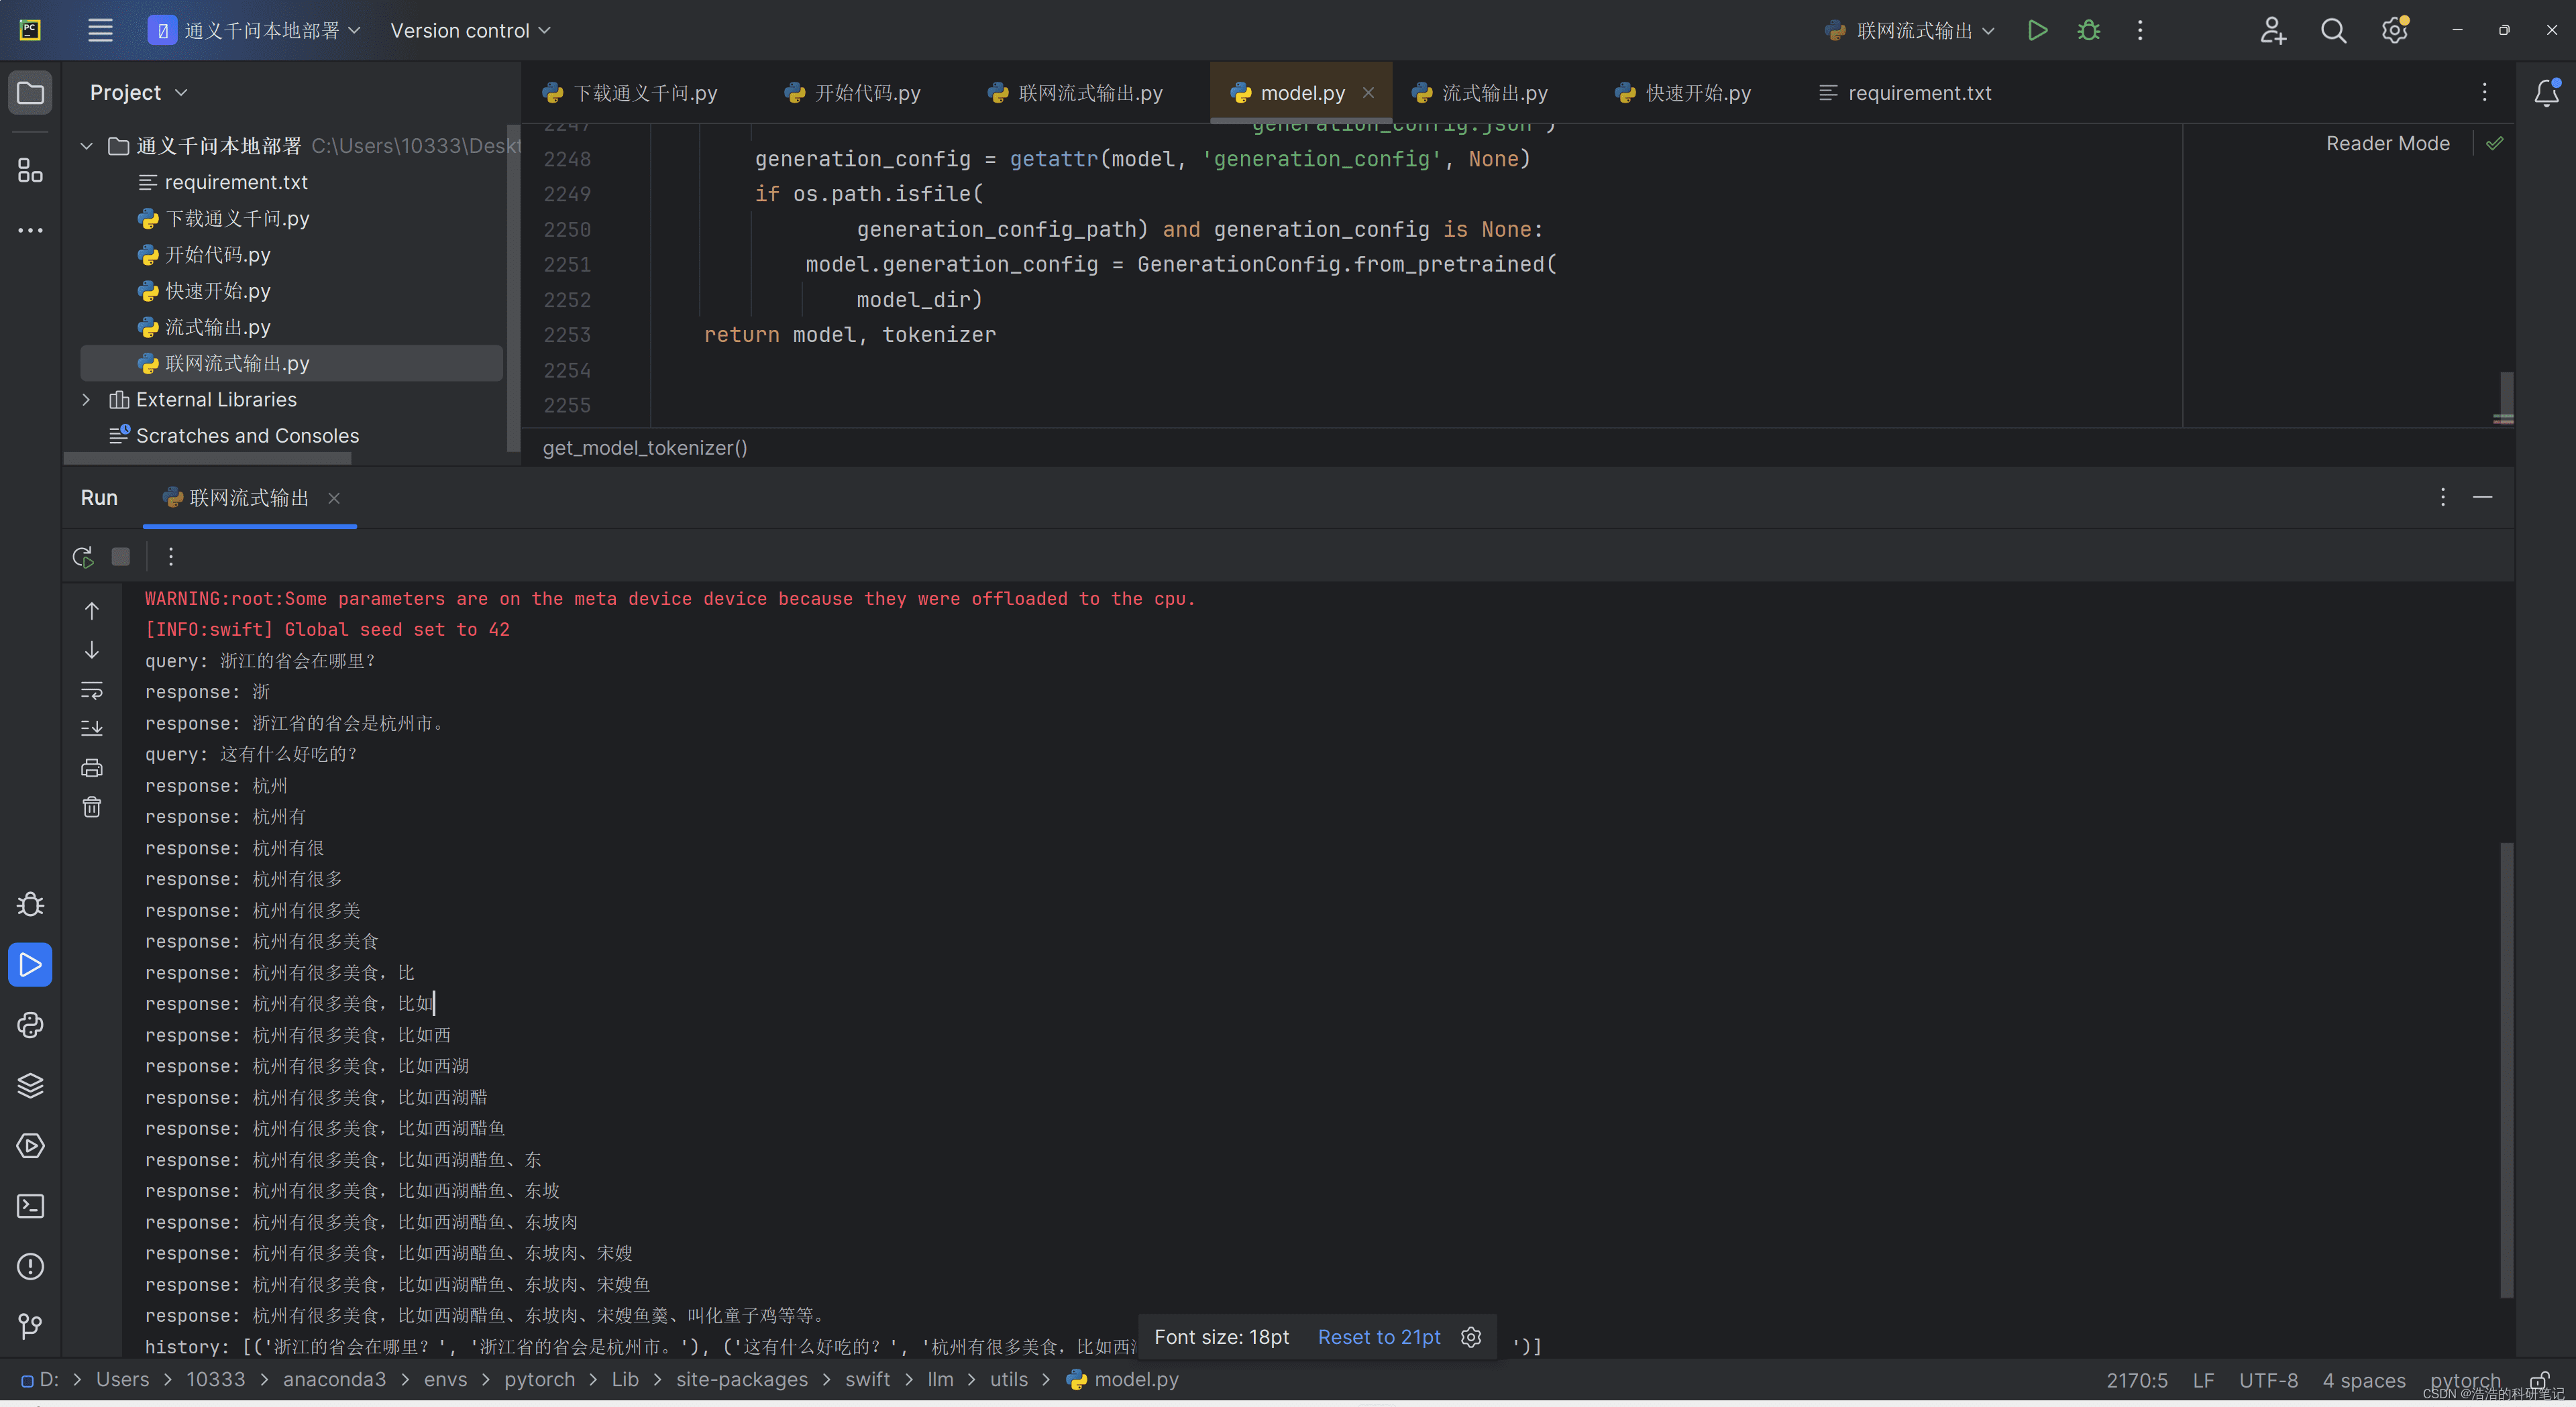Click the Debug bug icon in top toolbar
This screenshot has width=2576, height=1407.
(2088, 30)
